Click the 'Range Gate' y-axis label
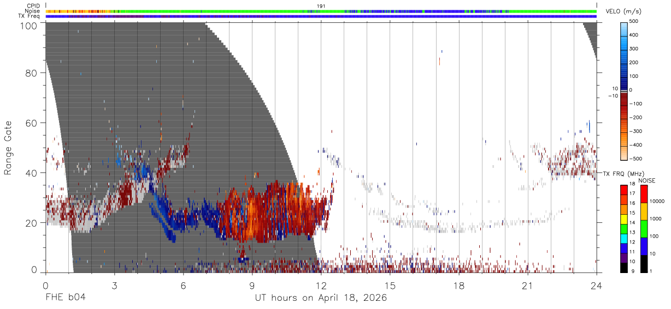 8,148
